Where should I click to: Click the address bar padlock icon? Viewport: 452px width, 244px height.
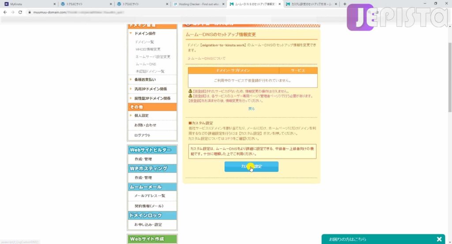pyautogui.click(x=30, y=12)
